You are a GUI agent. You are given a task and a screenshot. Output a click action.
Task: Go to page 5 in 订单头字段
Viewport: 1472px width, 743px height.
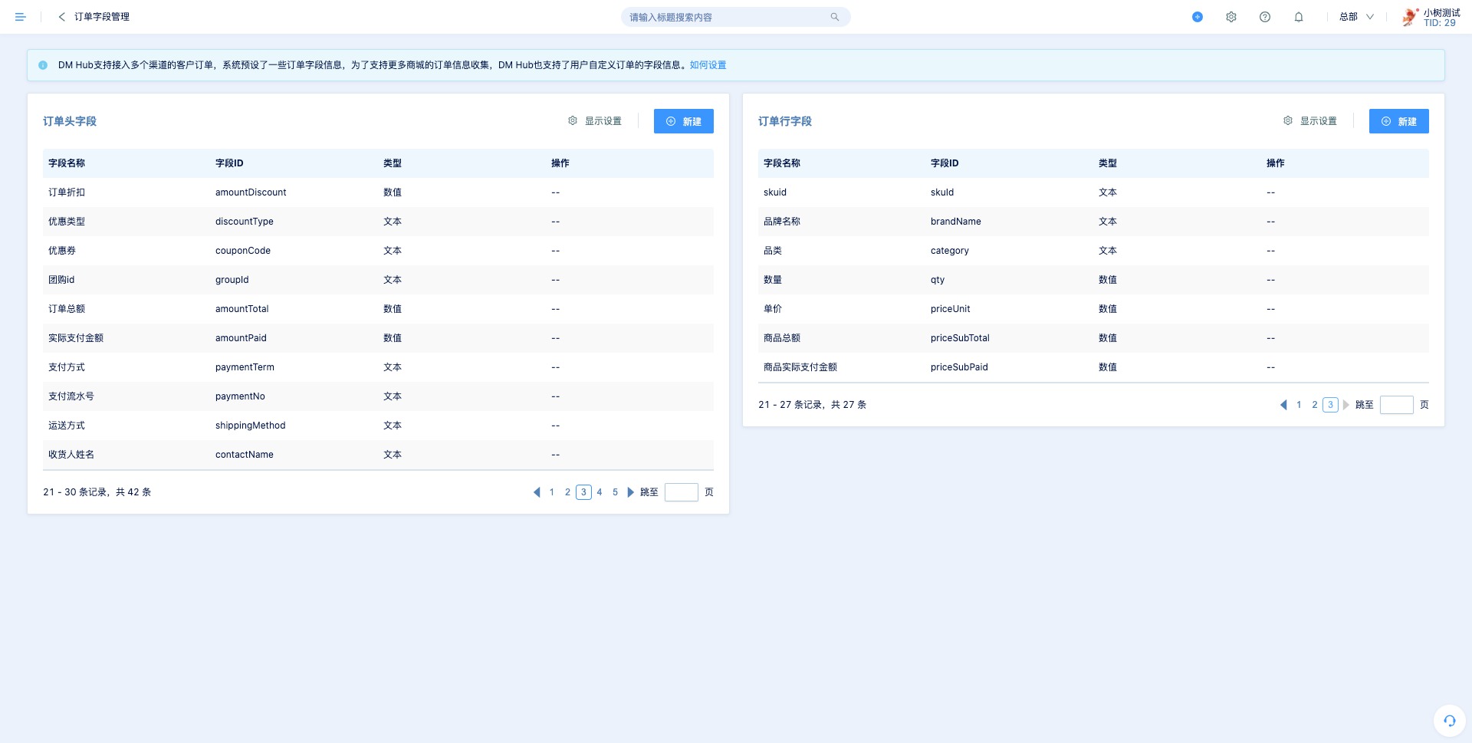(x=615, y=492)
